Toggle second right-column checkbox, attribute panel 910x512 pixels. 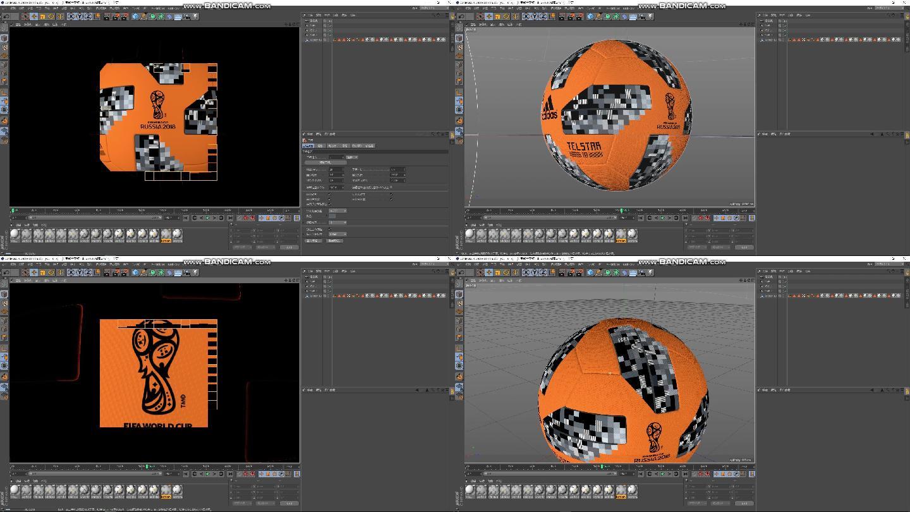[391, 200]
